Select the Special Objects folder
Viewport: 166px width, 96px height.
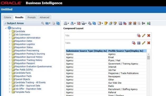click(22, 79)
